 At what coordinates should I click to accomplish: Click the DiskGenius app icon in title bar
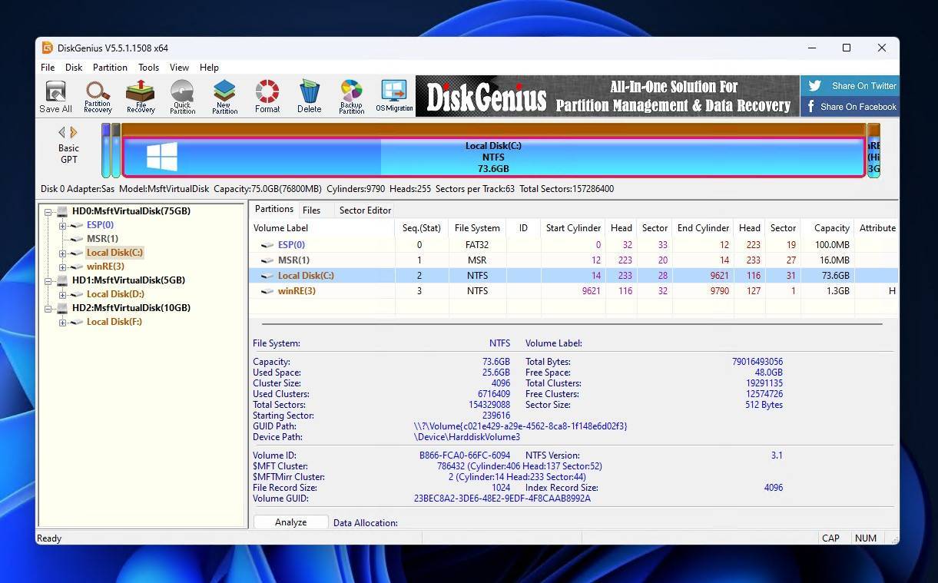(x=48, y=48)
